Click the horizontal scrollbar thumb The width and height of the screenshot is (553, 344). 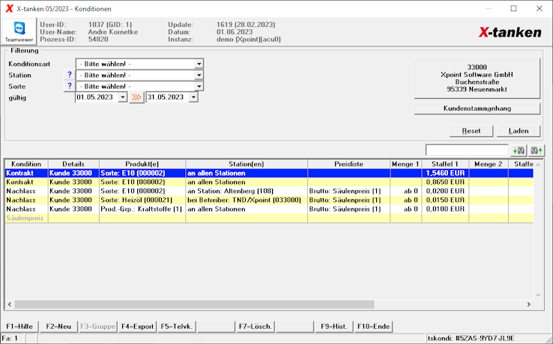point(194,304)
